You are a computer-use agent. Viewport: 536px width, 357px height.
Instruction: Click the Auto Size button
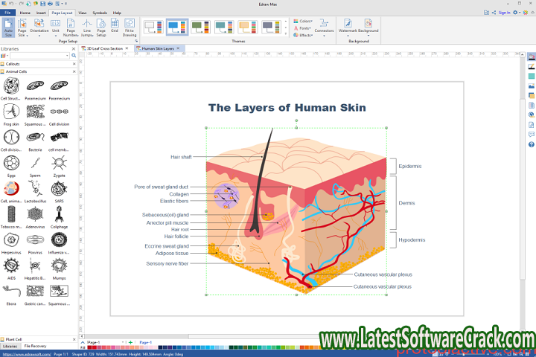pos(9,28)
